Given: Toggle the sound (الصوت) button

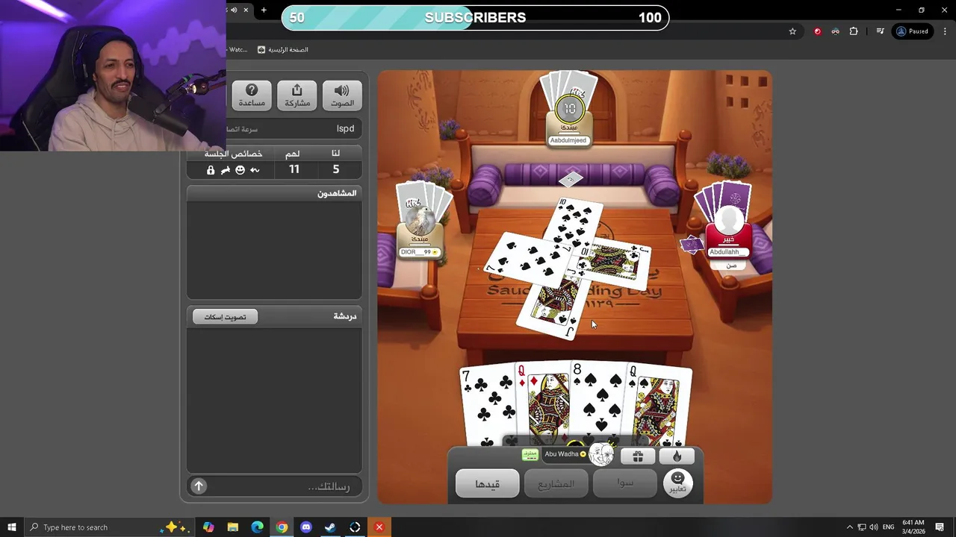Looking at the screenshot, I should pos(342,95).
